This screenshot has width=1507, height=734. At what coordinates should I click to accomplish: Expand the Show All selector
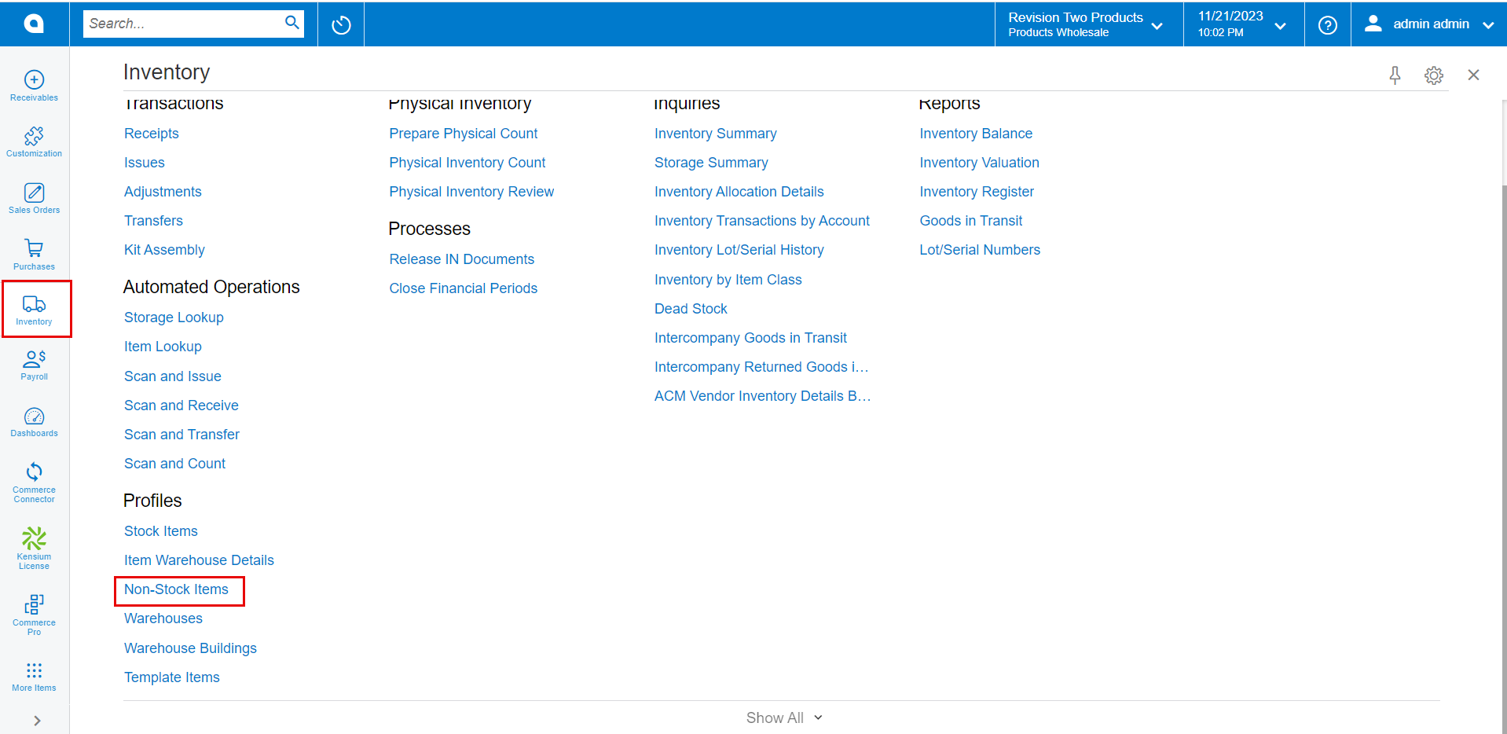tap(783, 717)
